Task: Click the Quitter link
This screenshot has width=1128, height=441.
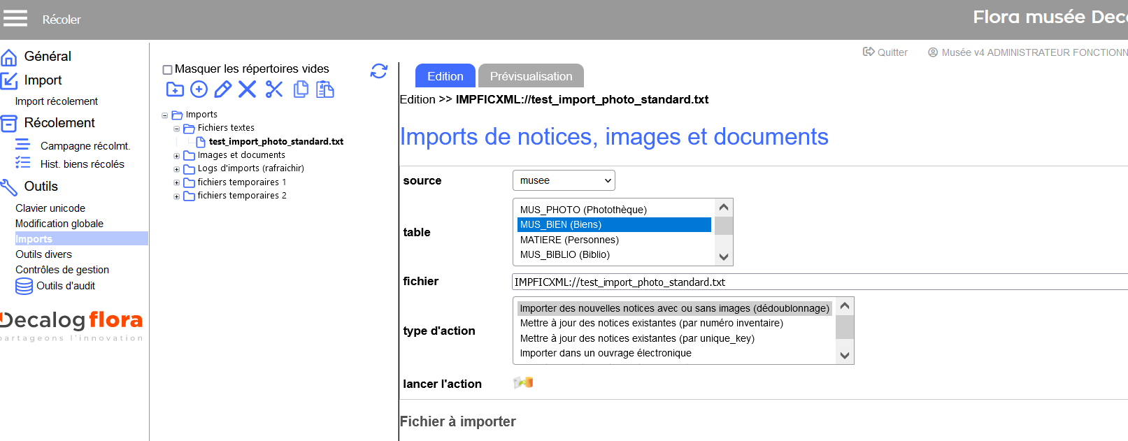Action: [885, 52]
